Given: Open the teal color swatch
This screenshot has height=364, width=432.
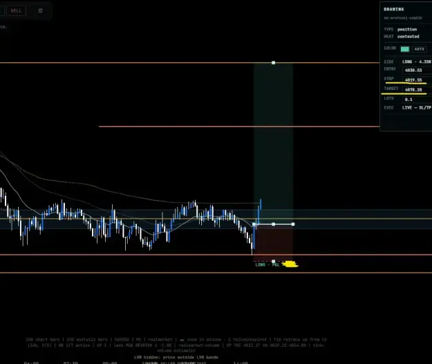Looking at the screenshot, I should pyautogui.click(x=405, y=49).
